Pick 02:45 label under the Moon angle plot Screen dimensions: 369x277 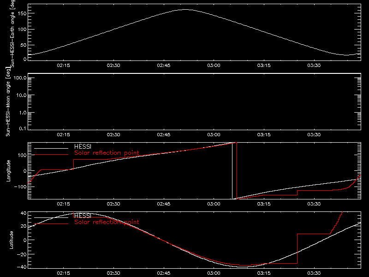[164, 135]
